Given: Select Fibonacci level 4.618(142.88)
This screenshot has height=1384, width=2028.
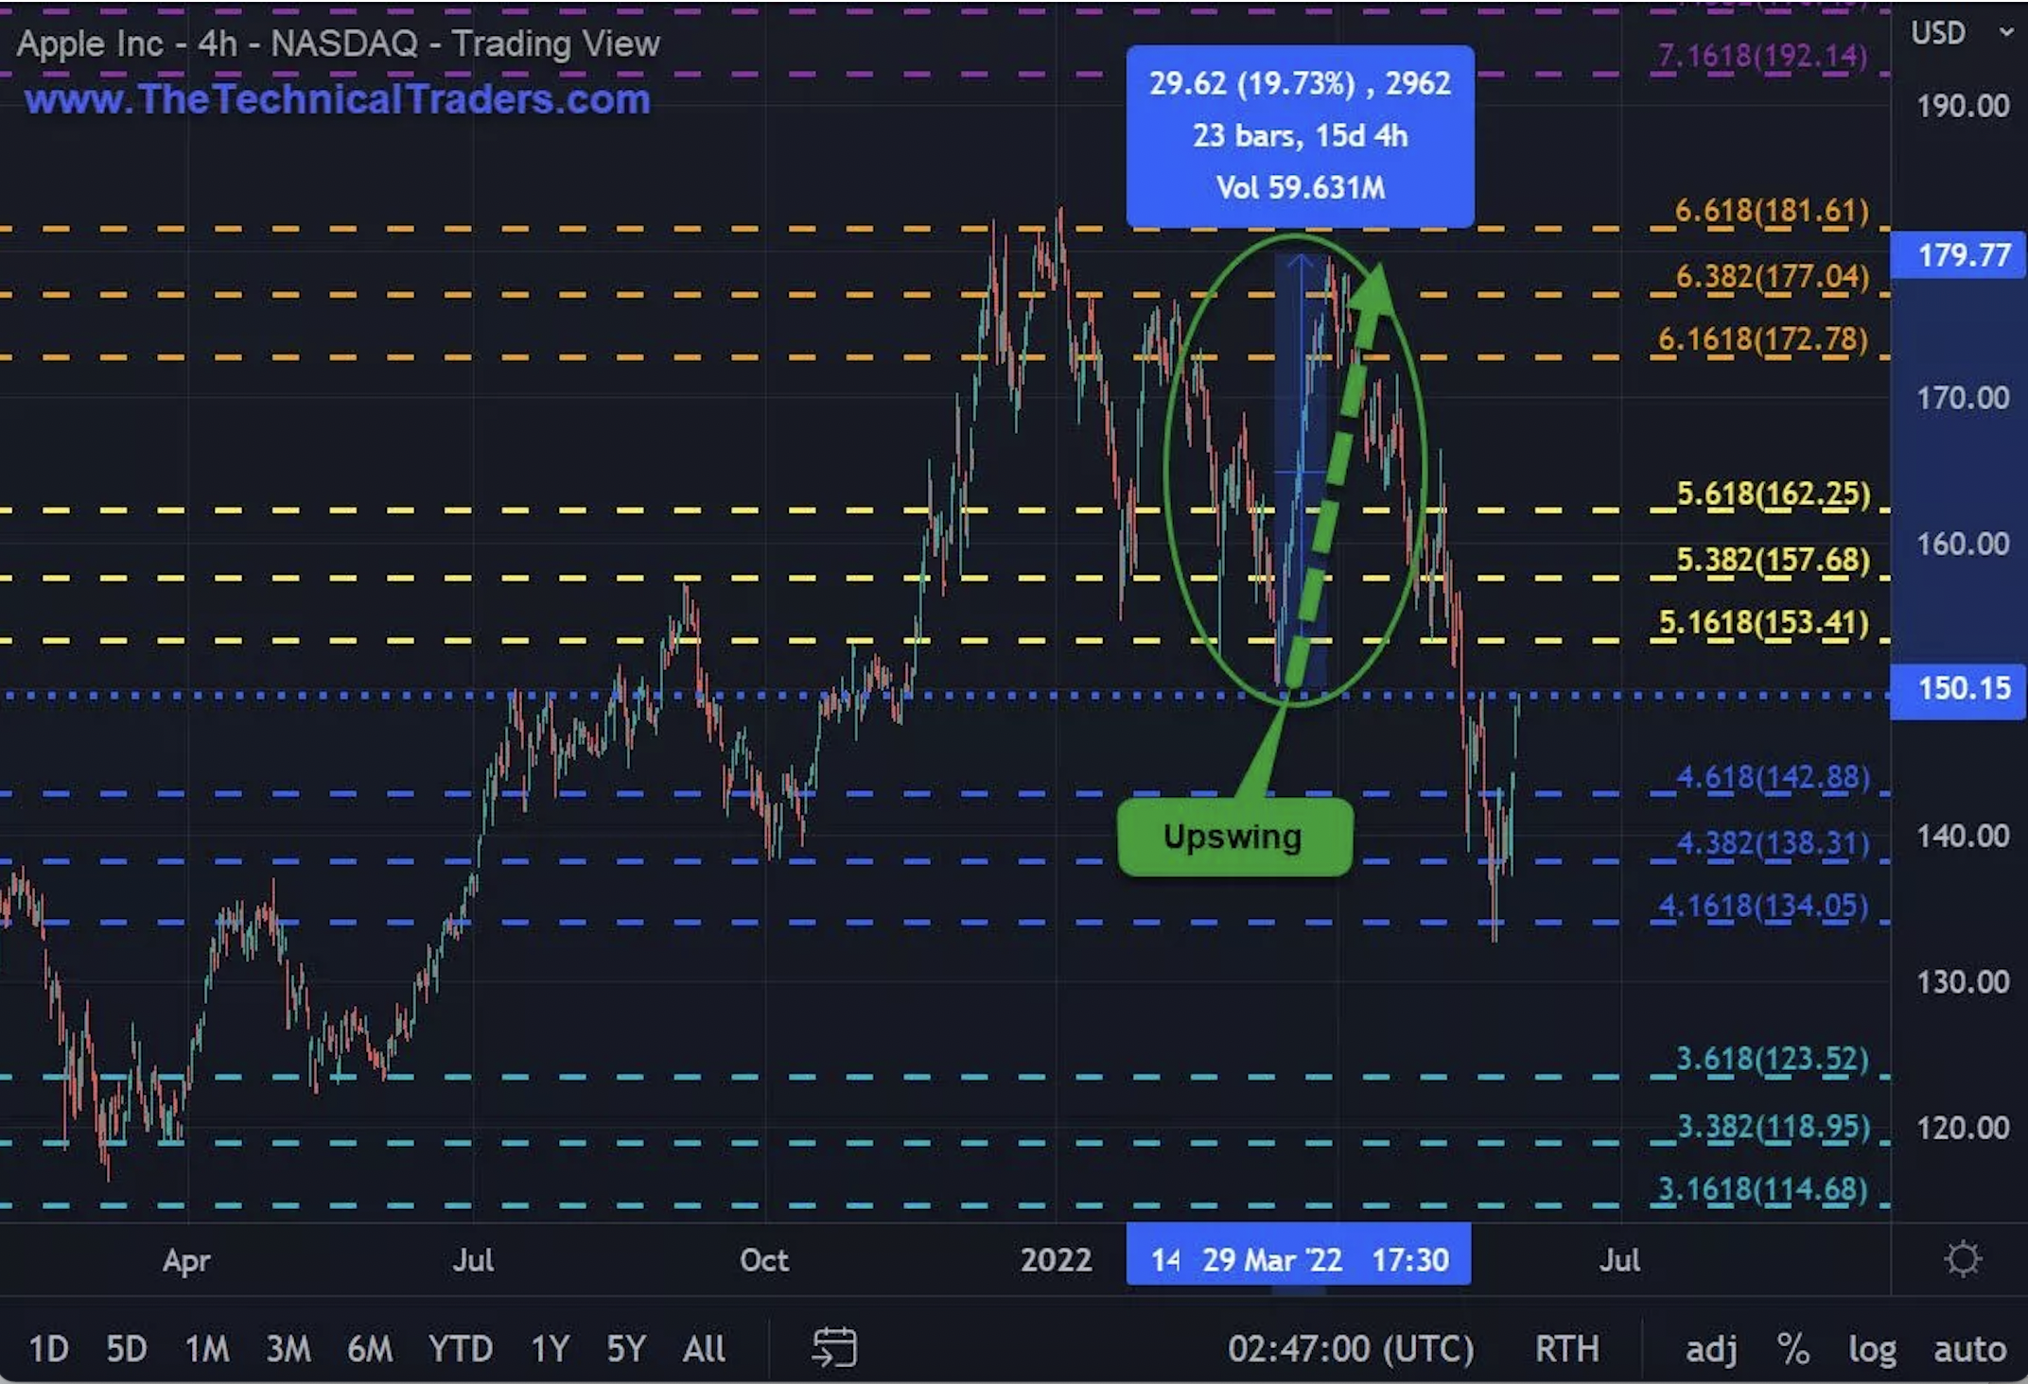Looking at the screenshot, I should pos(1773,777).
